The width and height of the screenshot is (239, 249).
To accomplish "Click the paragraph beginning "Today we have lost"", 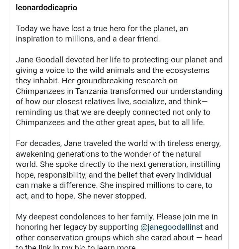I will click(102, 34).
